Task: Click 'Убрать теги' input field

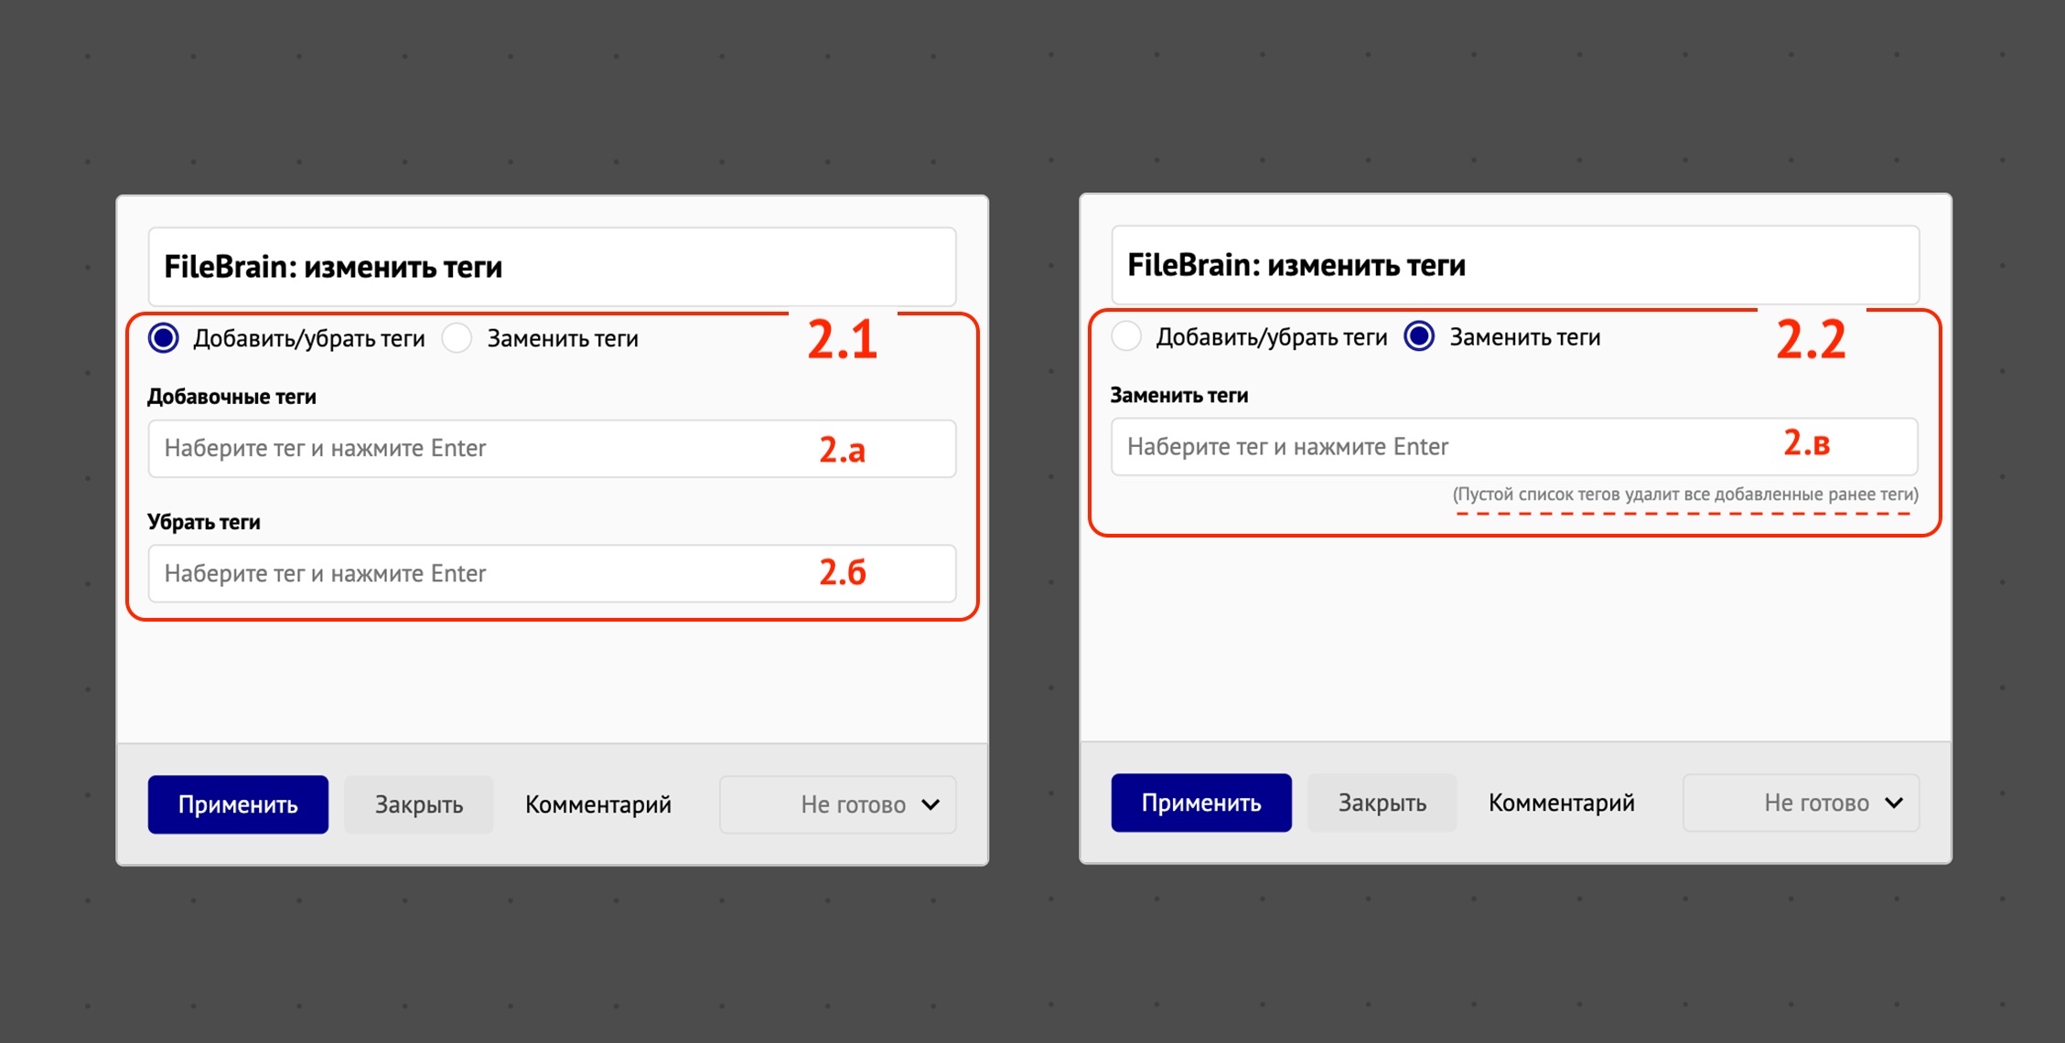Action: click(552, 573)
